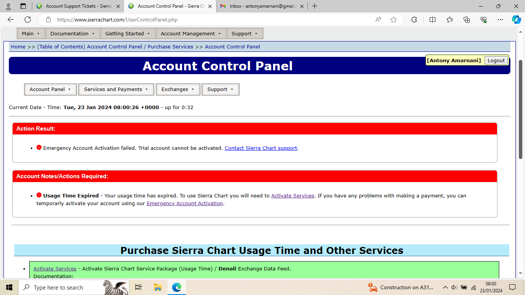Open the network icon in system tray
Image resolution: width=525 pixels, height=295 pixels.
coord(473,287)
